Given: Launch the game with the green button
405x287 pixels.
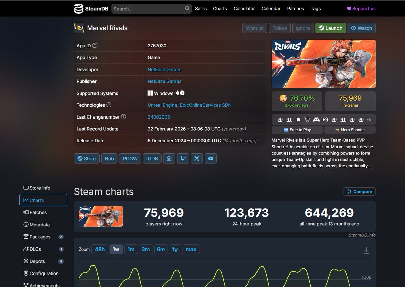Looking at the screenshot, I should point(330,28).
